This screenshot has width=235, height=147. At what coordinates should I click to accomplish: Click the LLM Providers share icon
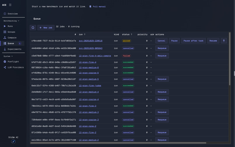click(x=5, y=67)
